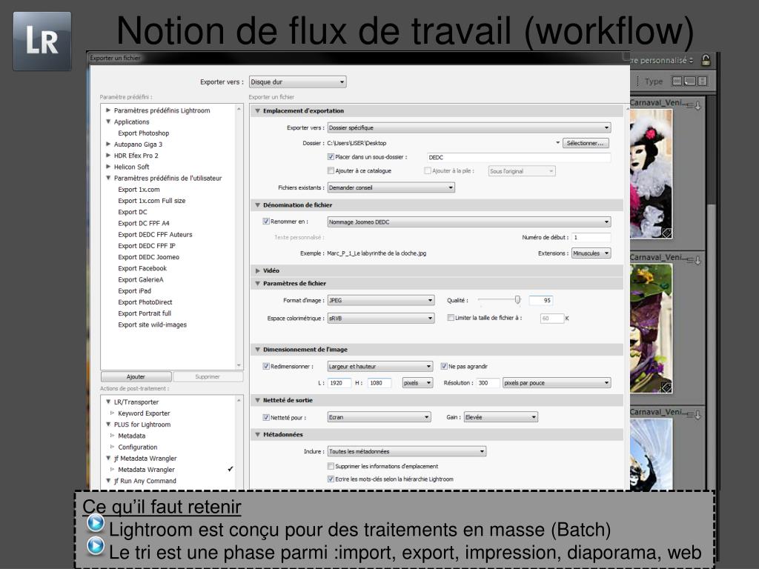Click the quality value field 95
Viewport: 759px width, 569px height.
click(x=540, y=301)
